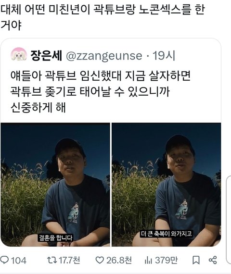231x274 pixels.
Task: Open the @zzangeunse handle link
Action: coord(104,56)
